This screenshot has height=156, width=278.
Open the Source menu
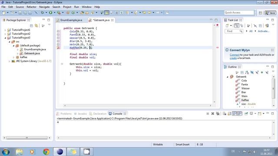pyautogui.click(x=20, y=7)
